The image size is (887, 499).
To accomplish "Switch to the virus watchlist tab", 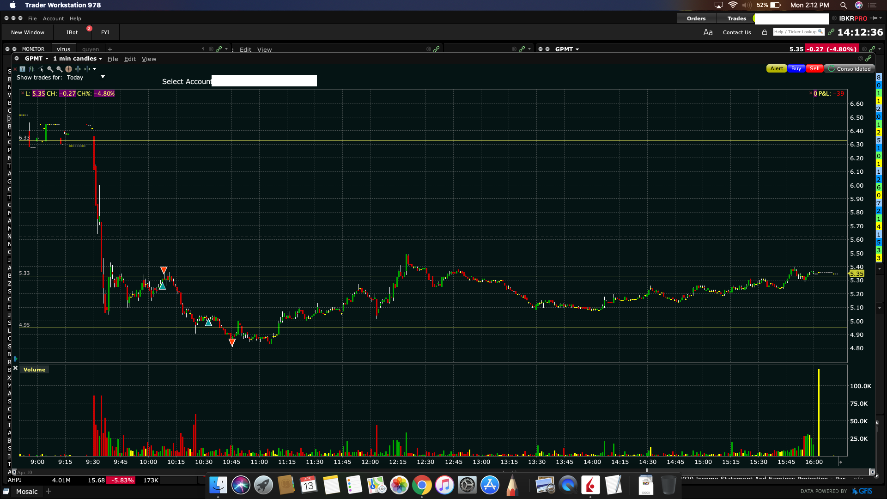I will click(x=63, y=49).
